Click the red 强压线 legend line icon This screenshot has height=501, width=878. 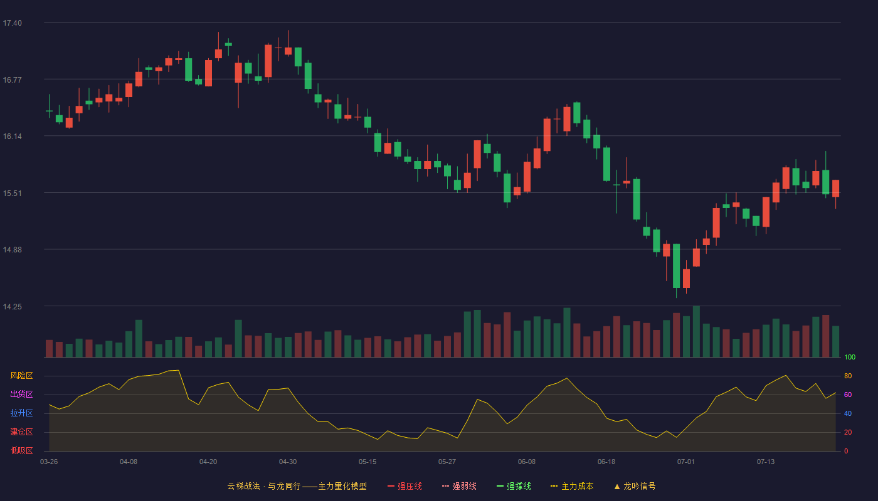[x=391, y=486]
